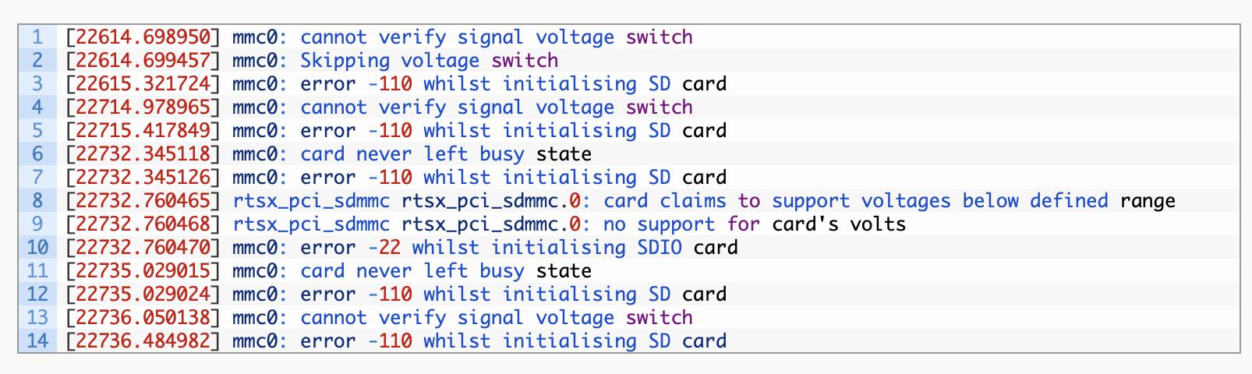Click the word "voltages" on line 8
The width and height of the screenshot is (1252, 374).
point(906,201)
